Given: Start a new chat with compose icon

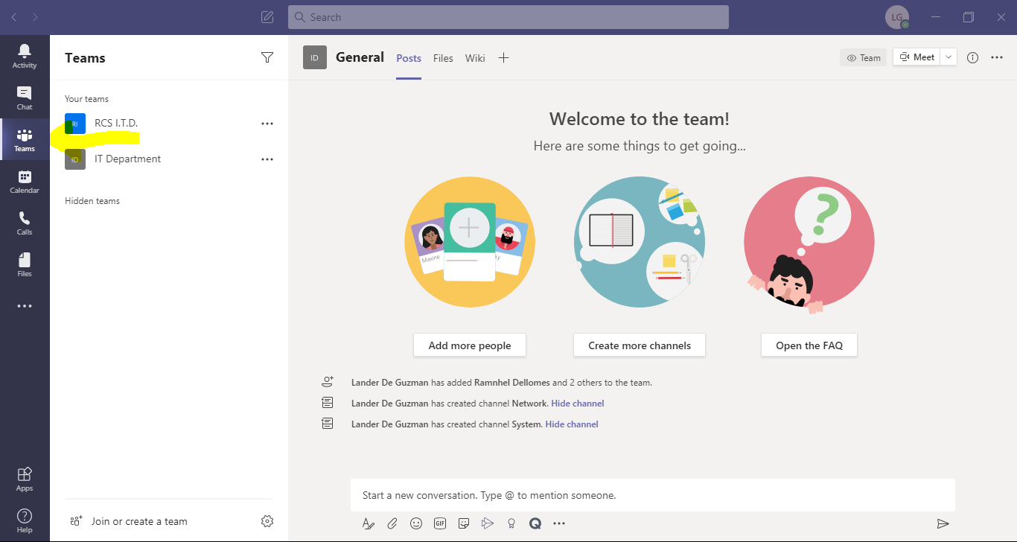Looking at the screenshot, I should pos(267,17).
